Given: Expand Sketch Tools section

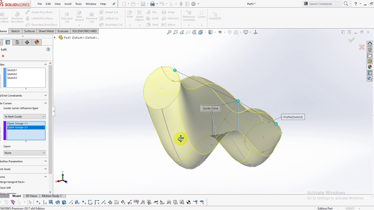Looking at the screenshot, I should [46, 169].
